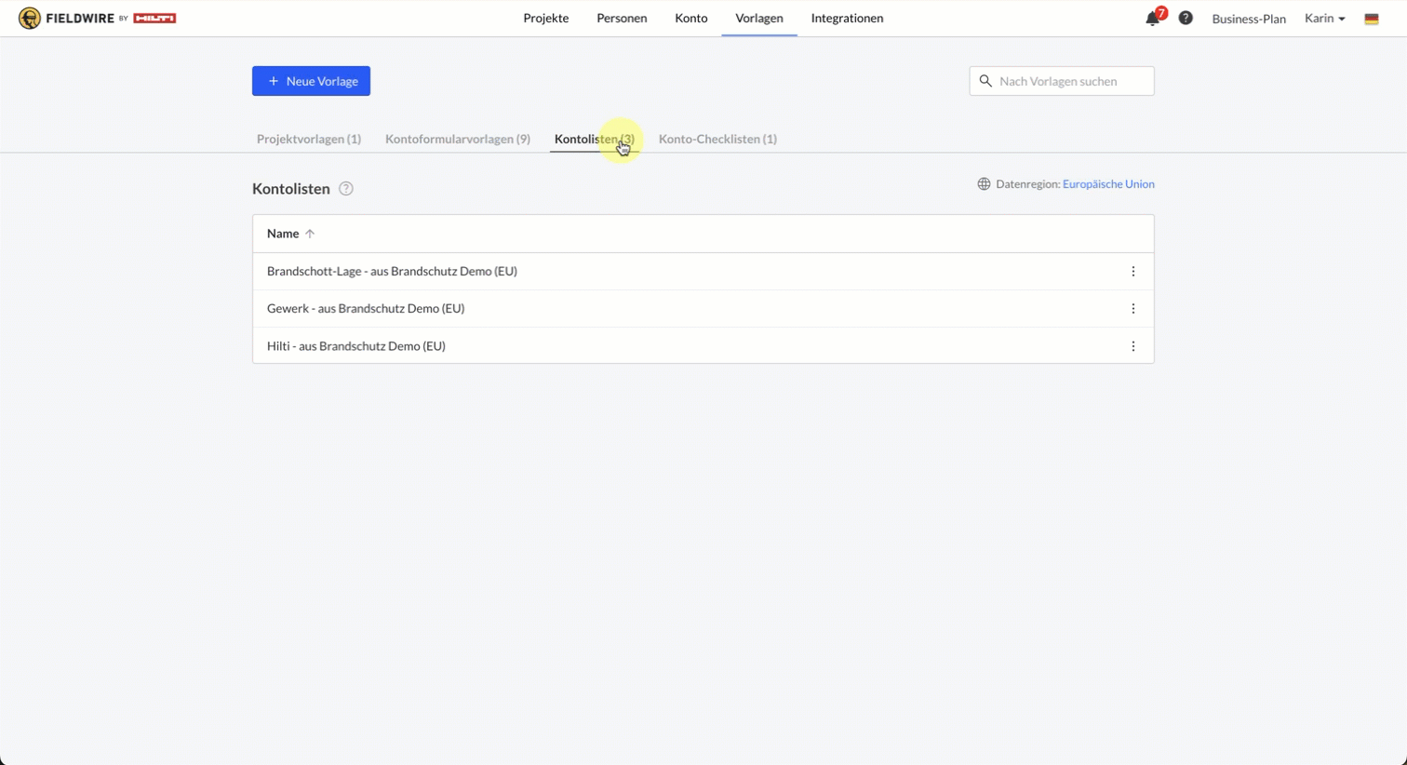This screenshot has width=1407, height=765.
Task: Click the Nach Vorlagen suchen field
Action: (x=1070, y=81)
